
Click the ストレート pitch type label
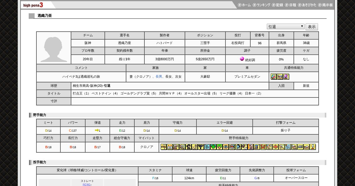tap(87, 181)
